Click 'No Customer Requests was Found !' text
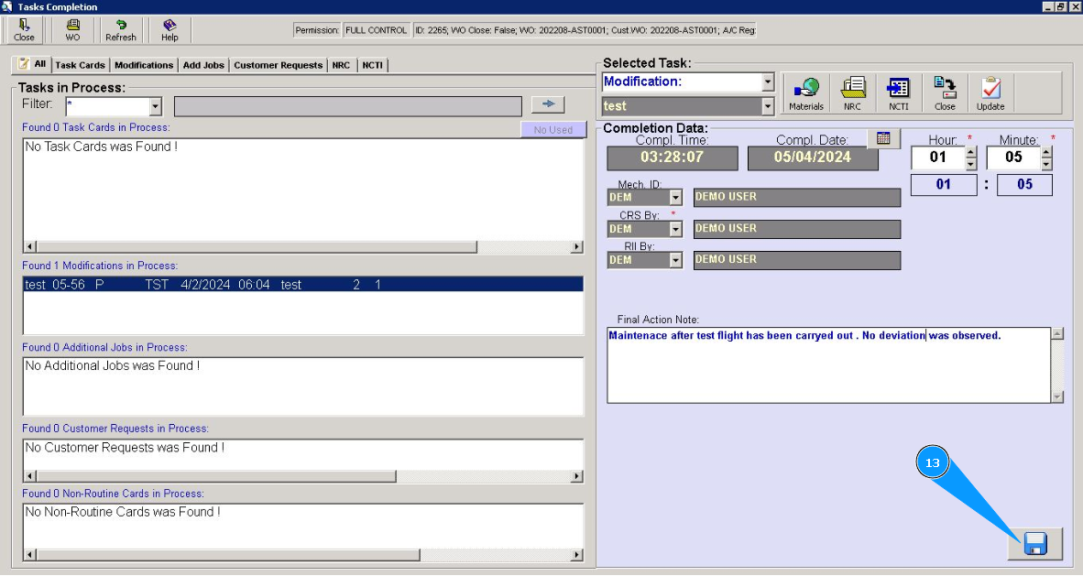This screenshot has width=1083, height=576. pos(125,448)
